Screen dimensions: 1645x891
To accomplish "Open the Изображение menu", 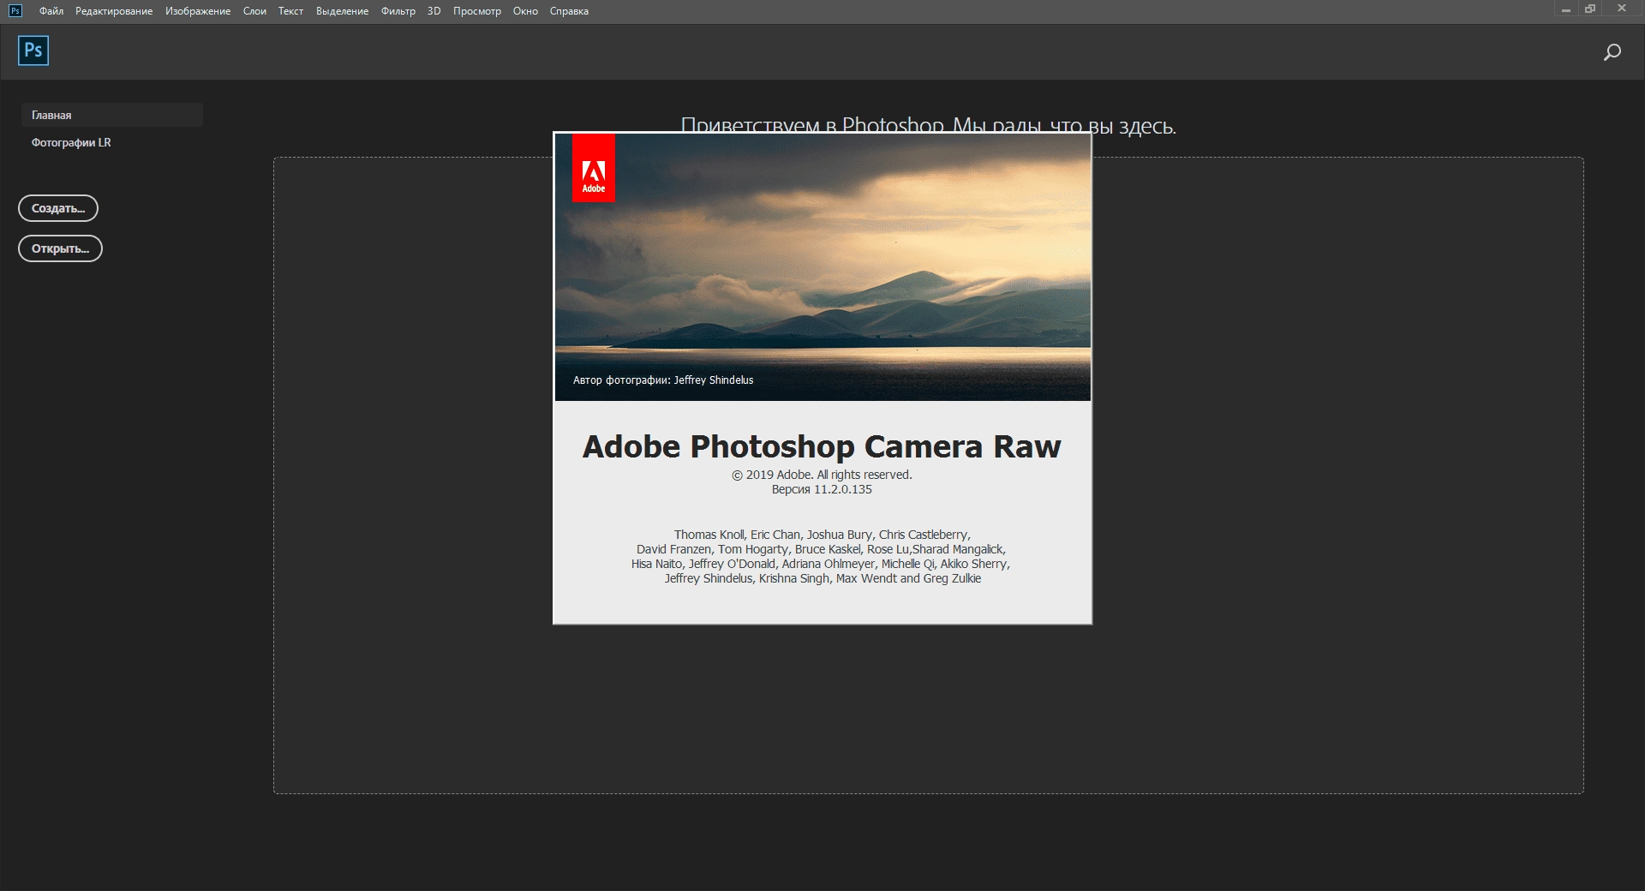I will [198, 11].
